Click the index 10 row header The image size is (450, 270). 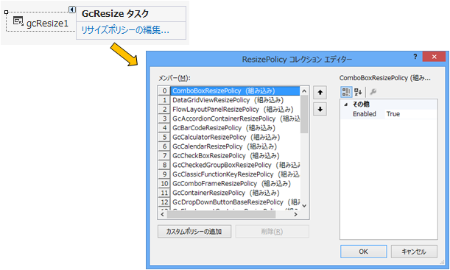pyautogui.click(x=164, y=183)
